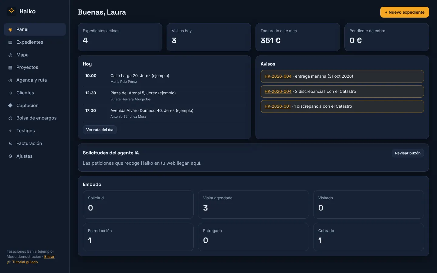Create a new expediente
This screenshot has width=437, height=273.
[x=405, y=12]
